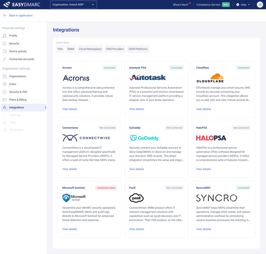Enable the DNS Providers quick filter
266x254 pixels.
pyautogui.click(x=115, y=49)
